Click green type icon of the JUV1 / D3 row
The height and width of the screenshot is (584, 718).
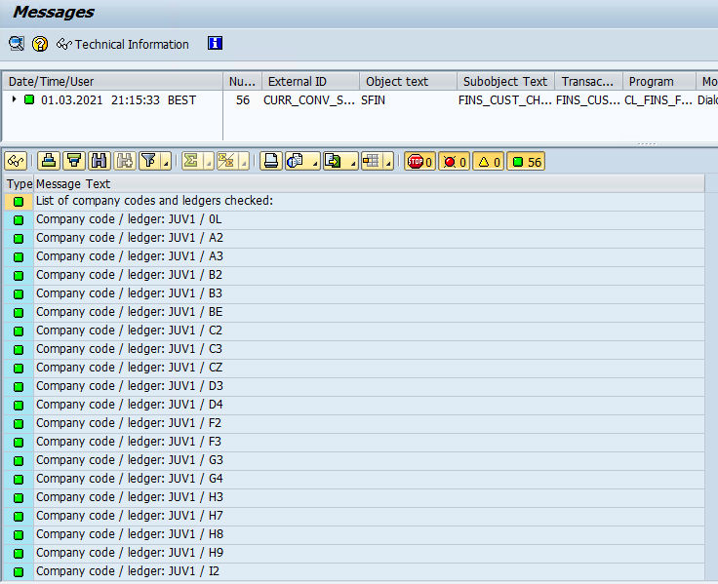point(19,386)
